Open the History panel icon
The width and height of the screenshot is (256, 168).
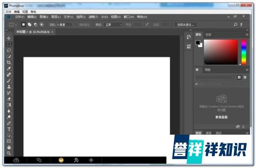click(x=189, y=37)
